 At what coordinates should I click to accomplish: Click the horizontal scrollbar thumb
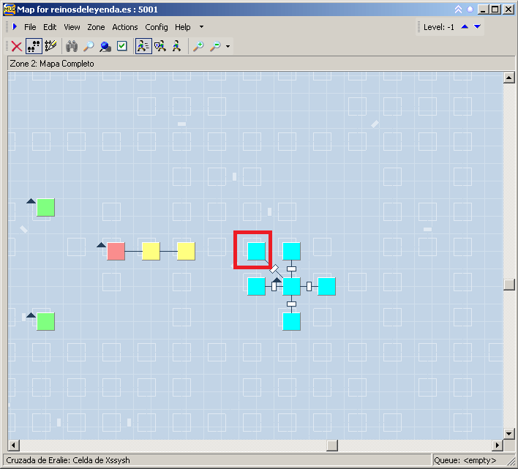tap(332, 446)
